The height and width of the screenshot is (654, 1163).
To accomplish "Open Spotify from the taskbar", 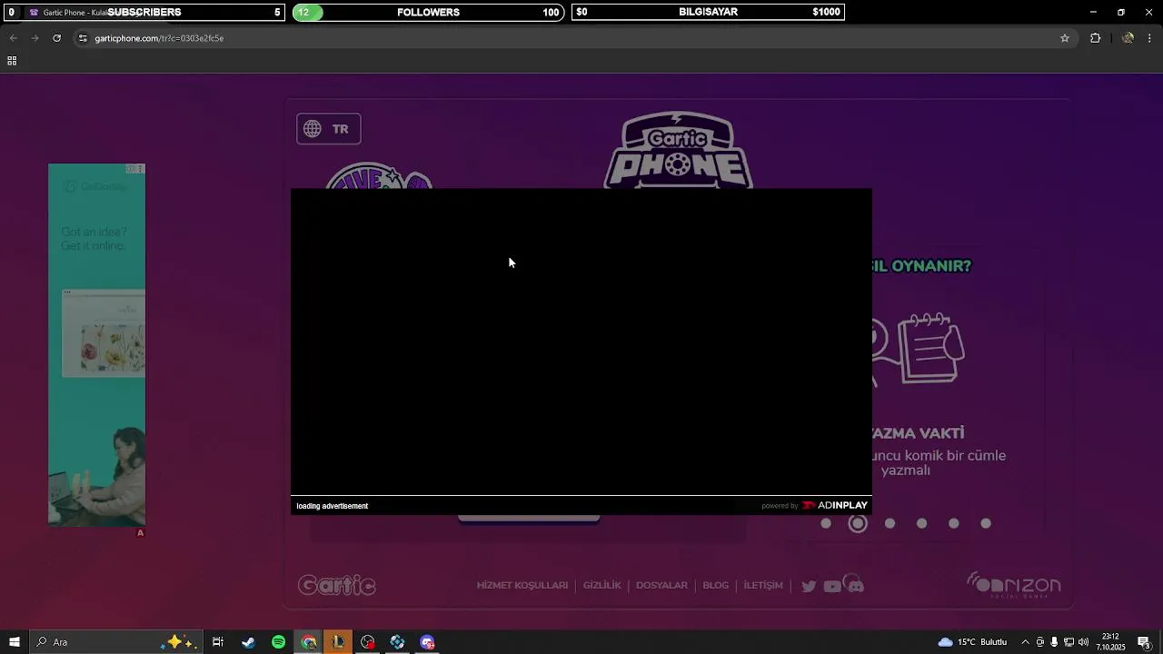I will (x=279, y=642).
